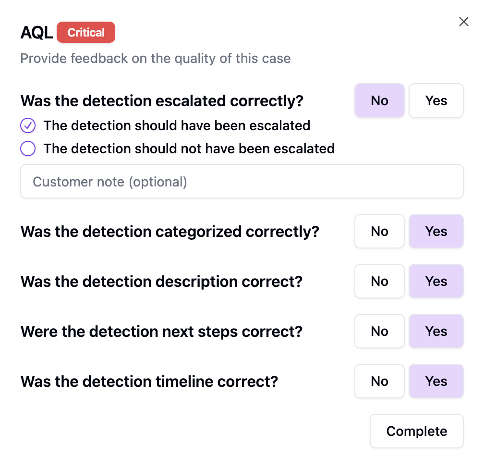Image resolution: width=484 pixels, height=470 pixels.
Task: Mark detection next steps as incorrect with 'No'
Action: pos(379,331)
